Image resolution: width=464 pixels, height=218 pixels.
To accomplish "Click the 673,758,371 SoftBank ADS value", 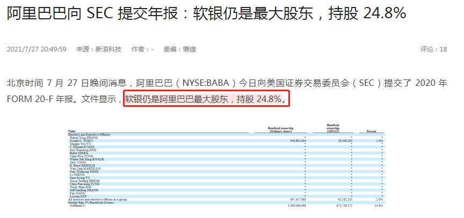I will click(x=344, y=206).
